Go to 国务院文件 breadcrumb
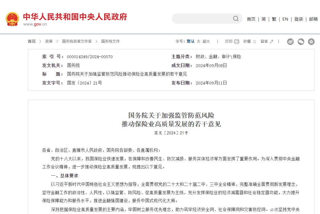320x214 pixels. coord(110,41)
